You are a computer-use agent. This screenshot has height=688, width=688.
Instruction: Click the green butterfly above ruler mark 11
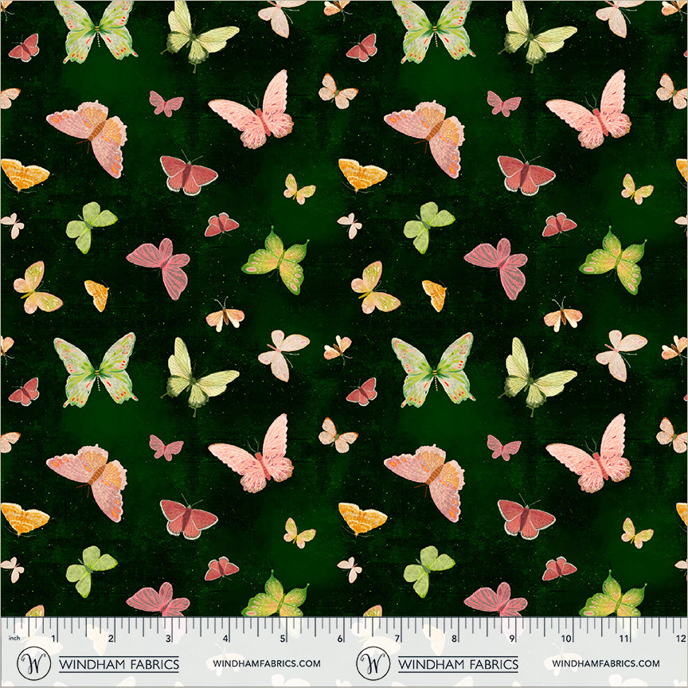tap(612, 596)
